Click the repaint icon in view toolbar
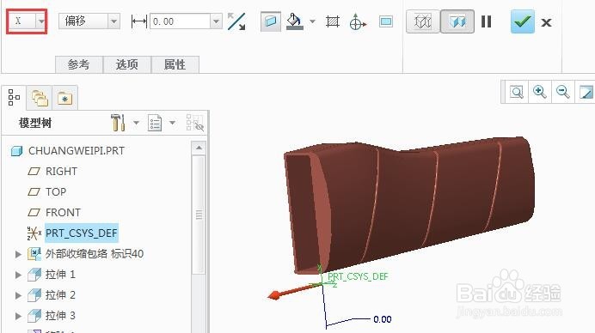The height and width of the screenshot is (333, 595). point(586,92)
